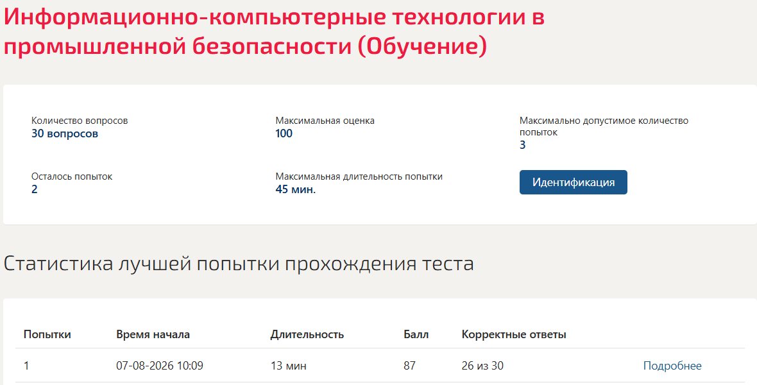Select the page title about Информационно-компьютерные технологии
The image size is (757, 385).
(274, 32)
